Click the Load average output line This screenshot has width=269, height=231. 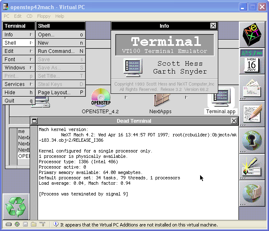click(x=85, y=183)
